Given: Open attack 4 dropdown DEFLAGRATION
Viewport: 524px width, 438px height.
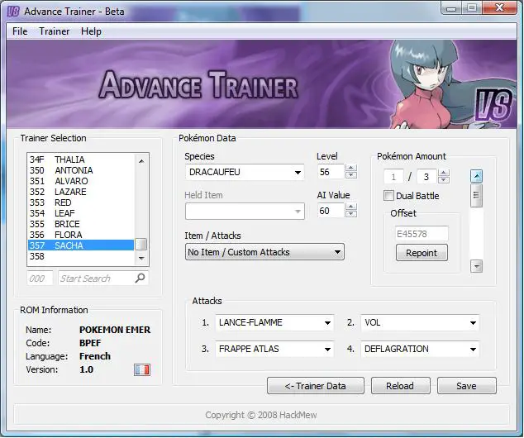Looking at the screenshot, I should [x=420, y=349].
